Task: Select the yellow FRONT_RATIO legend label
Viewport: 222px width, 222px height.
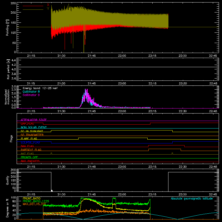Action: click(x=32, y=198)
